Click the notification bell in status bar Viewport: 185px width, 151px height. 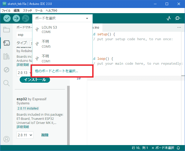tap(178, 148)
